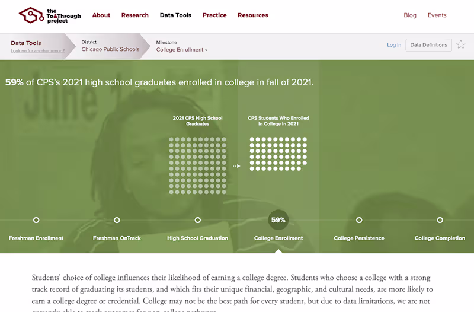Click the 'Looking for another report?' link

pos(38,51)
